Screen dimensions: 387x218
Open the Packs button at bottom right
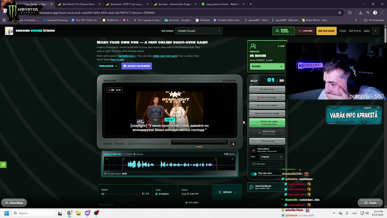370,203
